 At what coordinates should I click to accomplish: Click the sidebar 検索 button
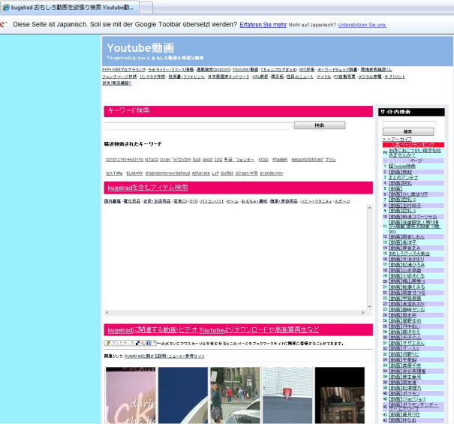408,131
